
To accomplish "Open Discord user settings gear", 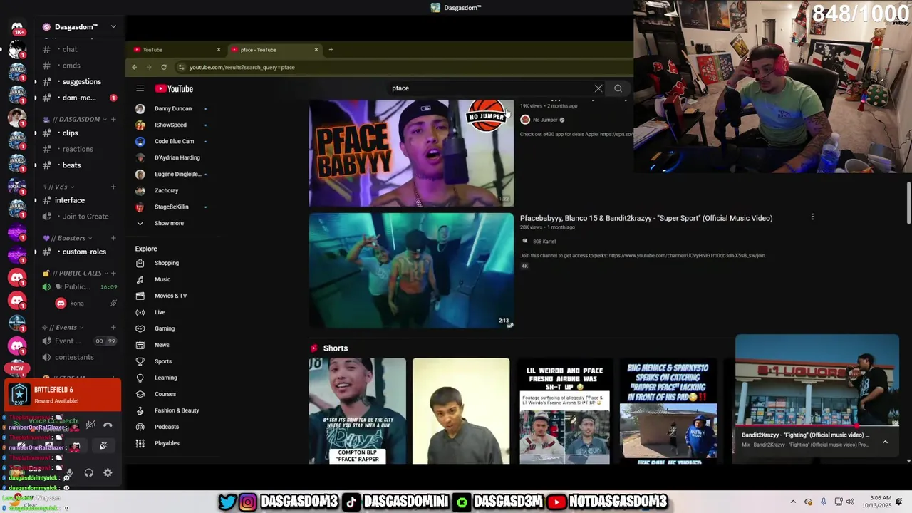I will pyautogui.click(x=108, y=472).
